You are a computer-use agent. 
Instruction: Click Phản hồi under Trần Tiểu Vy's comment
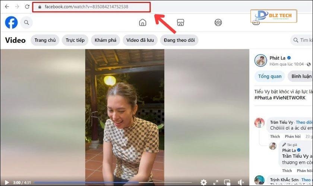[x=293, y=137]
